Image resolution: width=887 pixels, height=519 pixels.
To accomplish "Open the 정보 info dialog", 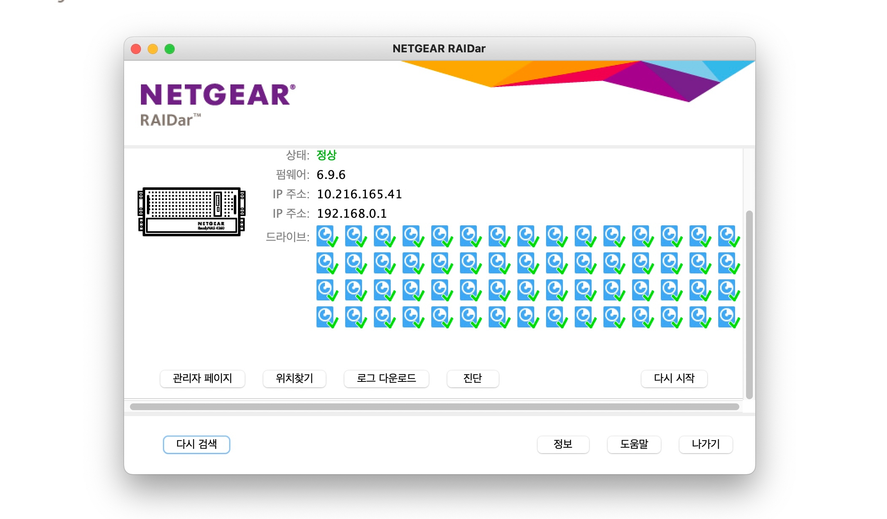I will click(563, 444).
